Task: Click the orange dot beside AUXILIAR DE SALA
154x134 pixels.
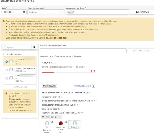Action: pyautogui.click(x=62, y=97)
